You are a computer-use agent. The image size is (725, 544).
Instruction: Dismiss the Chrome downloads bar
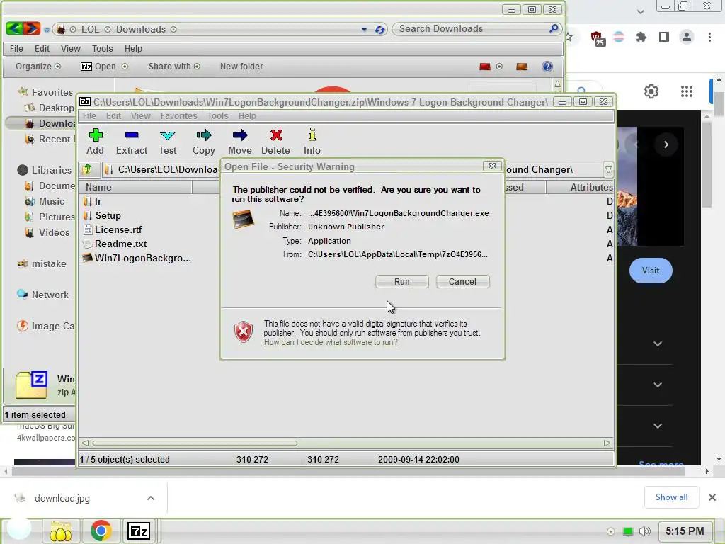(x=712, y=497)
